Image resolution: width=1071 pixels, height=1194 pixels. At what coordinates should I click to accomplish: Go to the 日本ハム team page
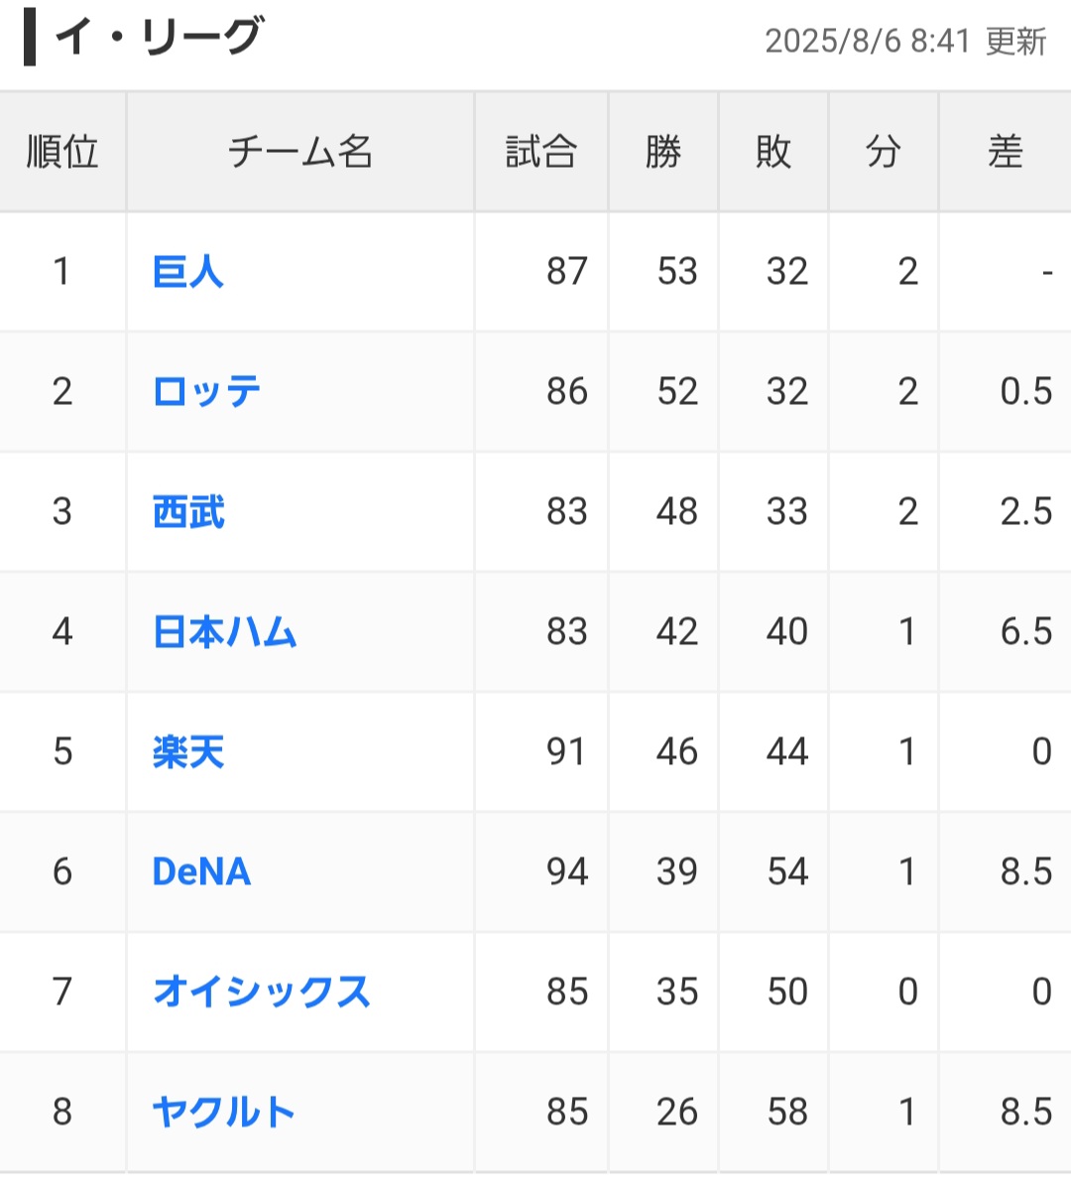pos(225,631)
